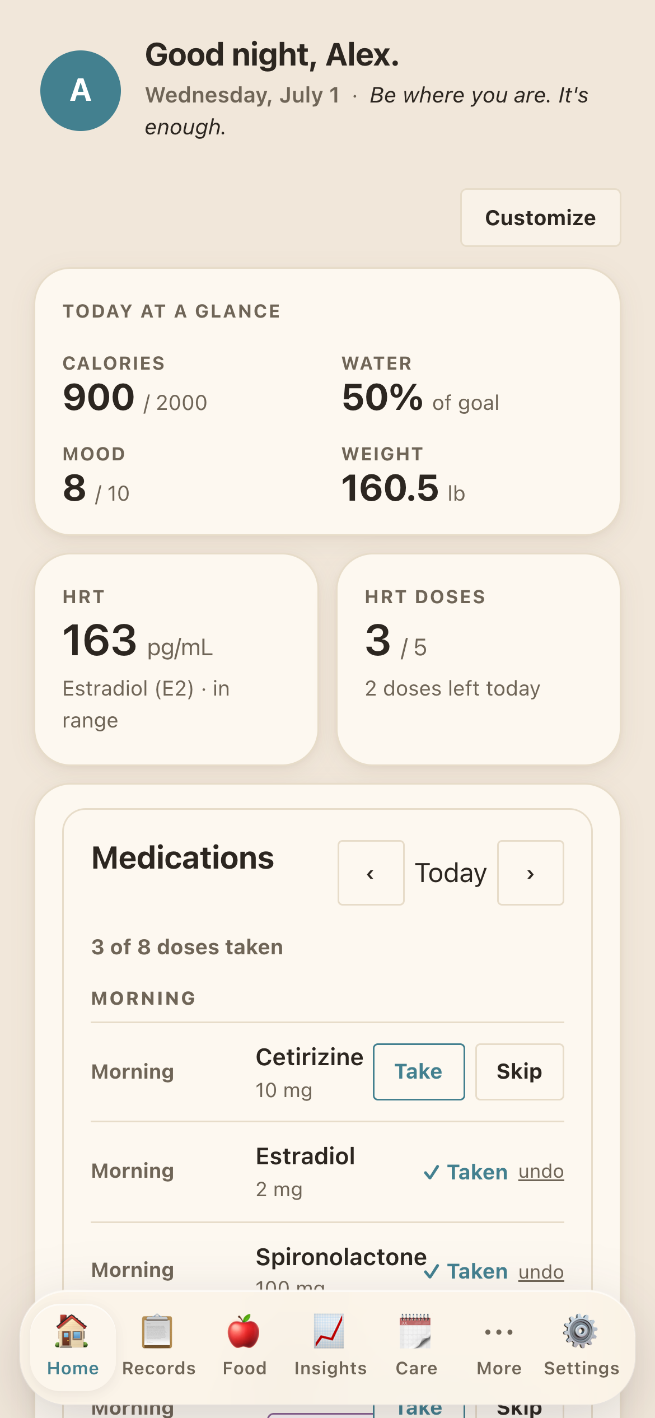Screen dimensions: 655x1418
Task: Open the Home tab house icon
Action: point(73,1331)
